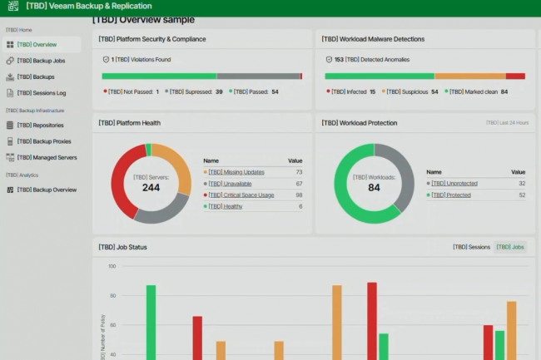Click the Veeam logo icon in header
The image size is (541, 360).
11,7
